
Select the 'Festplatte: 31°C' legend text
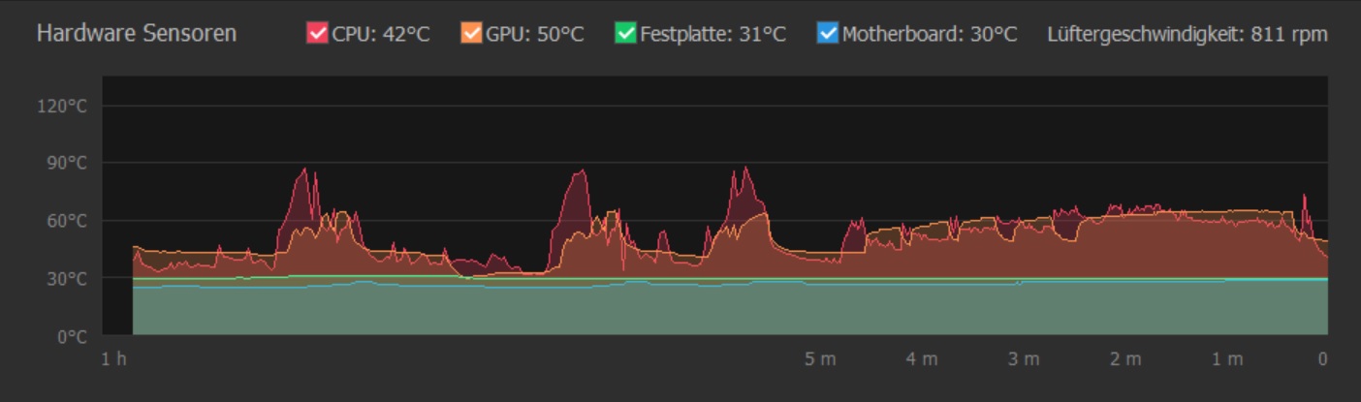tap(712, 34)
